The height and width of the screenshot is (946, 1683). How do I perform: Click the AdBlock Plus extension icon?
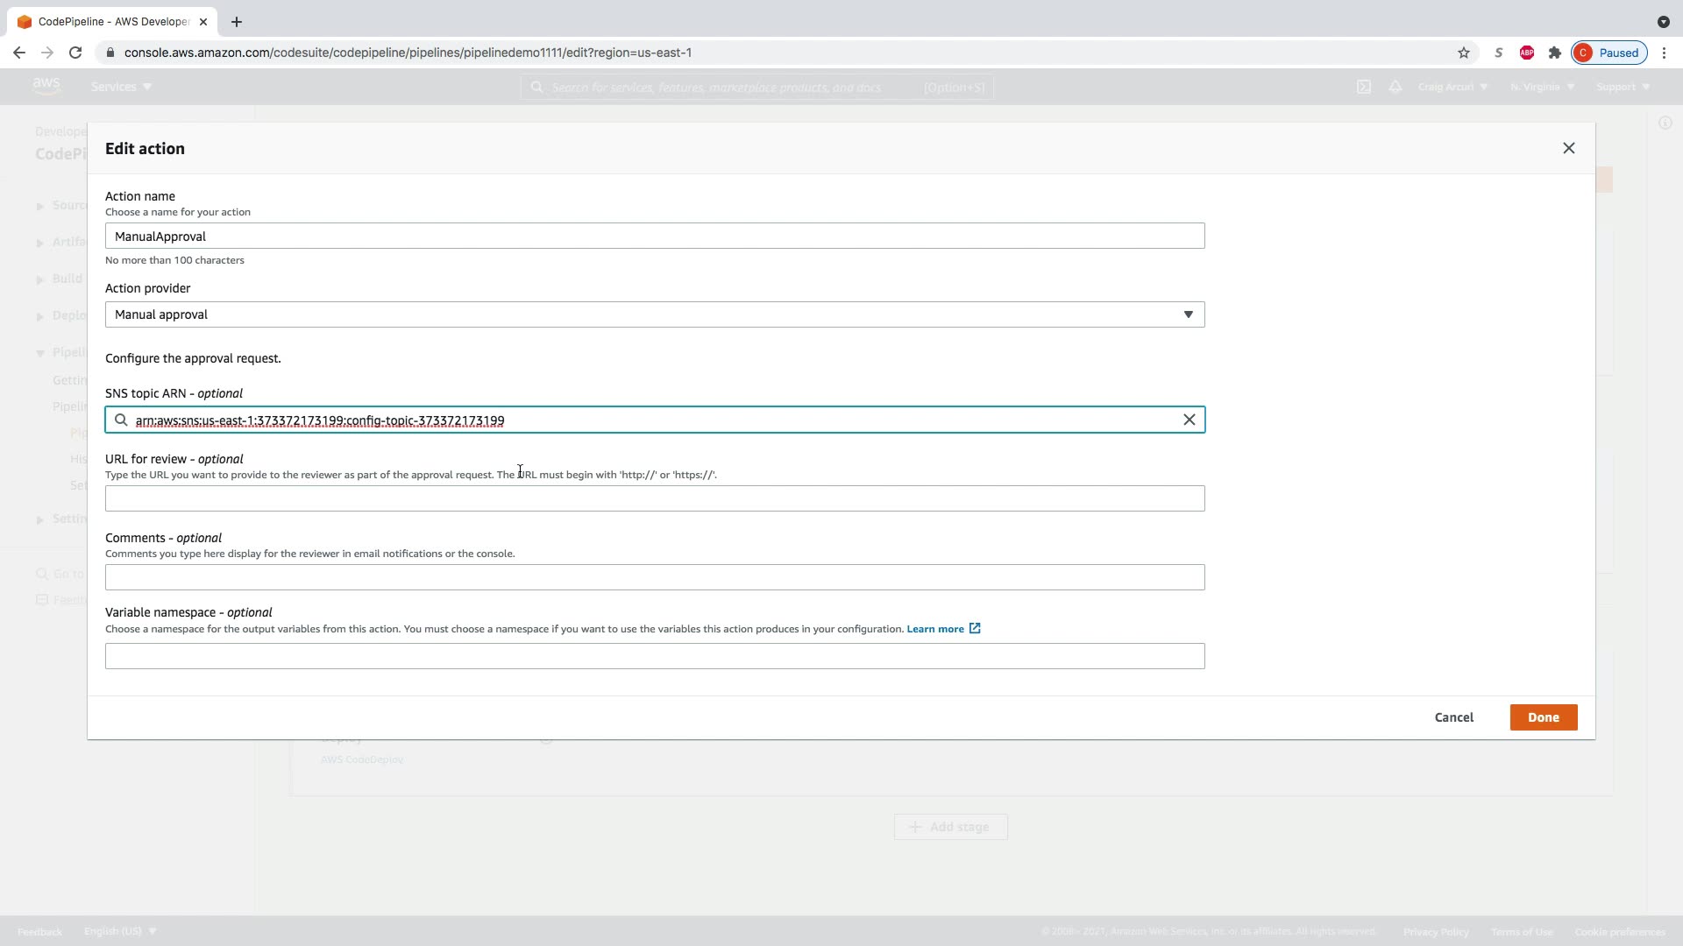click(1526, 53)
